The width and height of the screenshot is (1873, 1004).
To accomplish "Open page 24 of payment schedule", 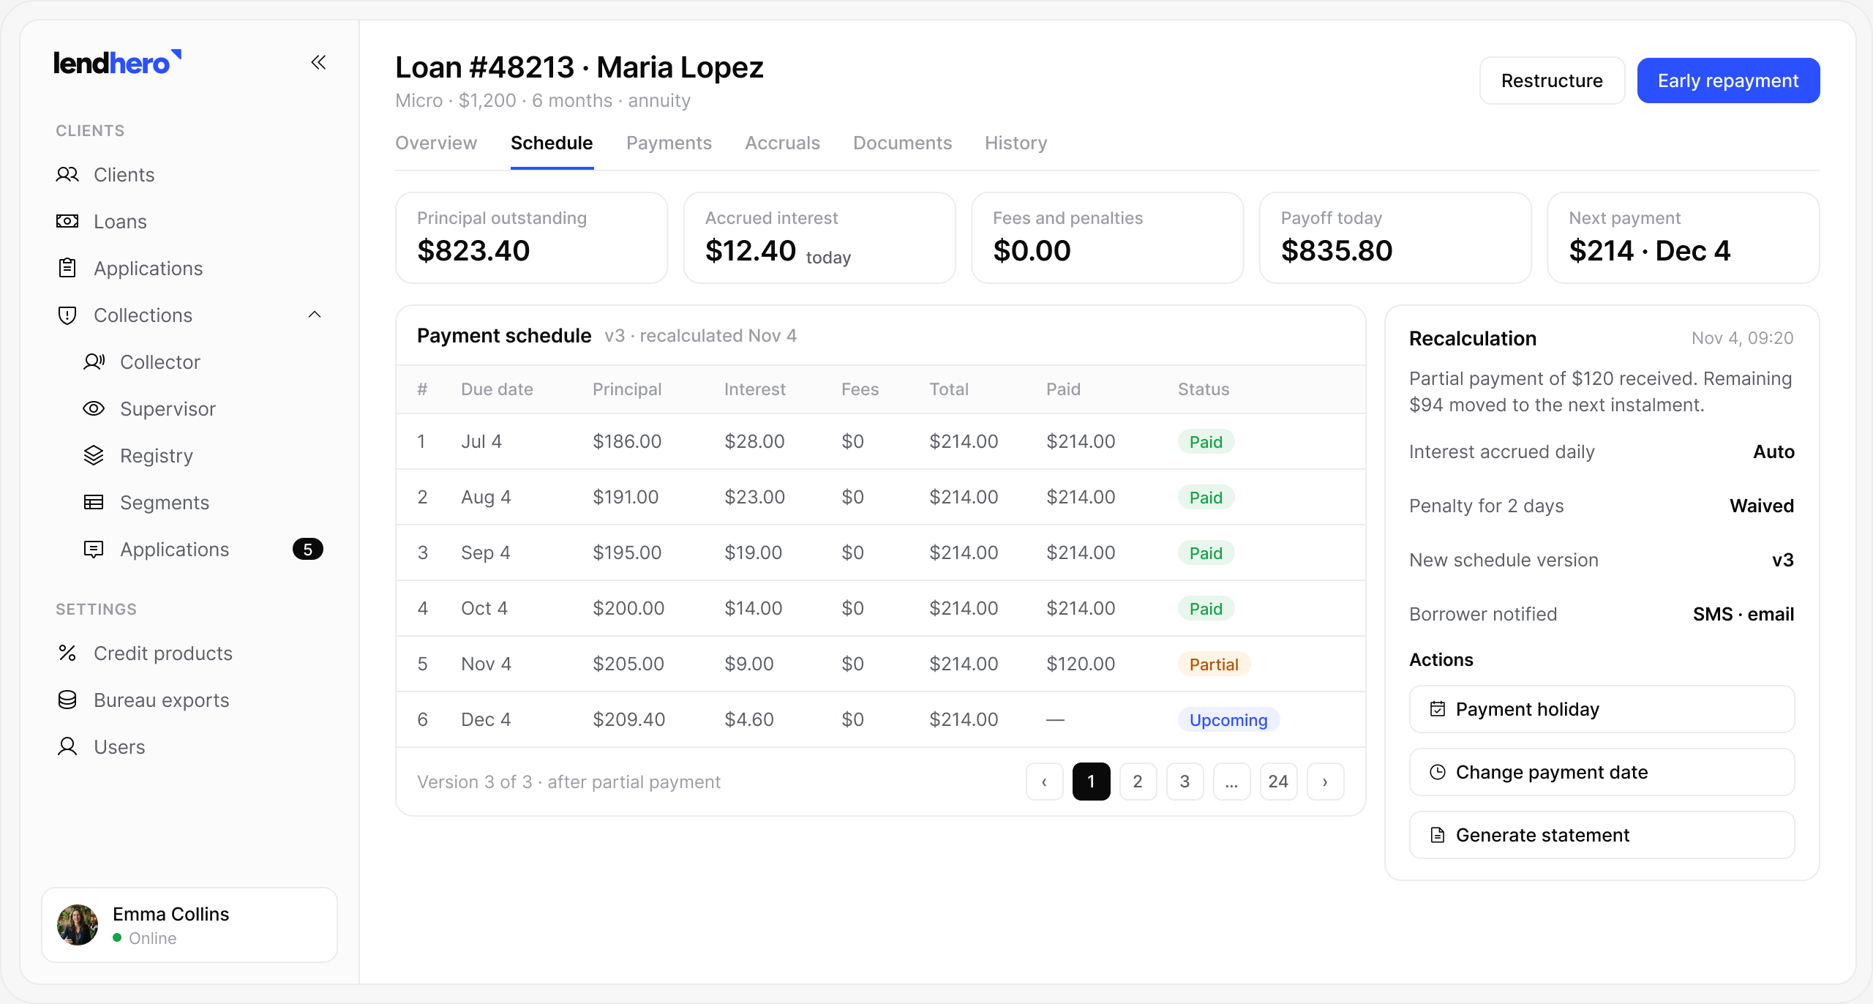I will pyautogui.click(x=1278, y=782).
